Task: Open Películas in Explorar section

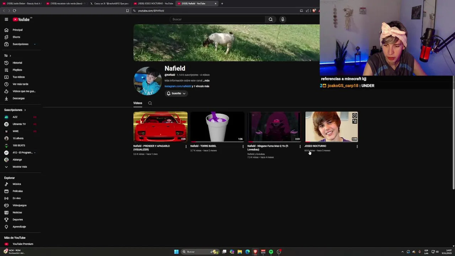Action: (17, 191)
